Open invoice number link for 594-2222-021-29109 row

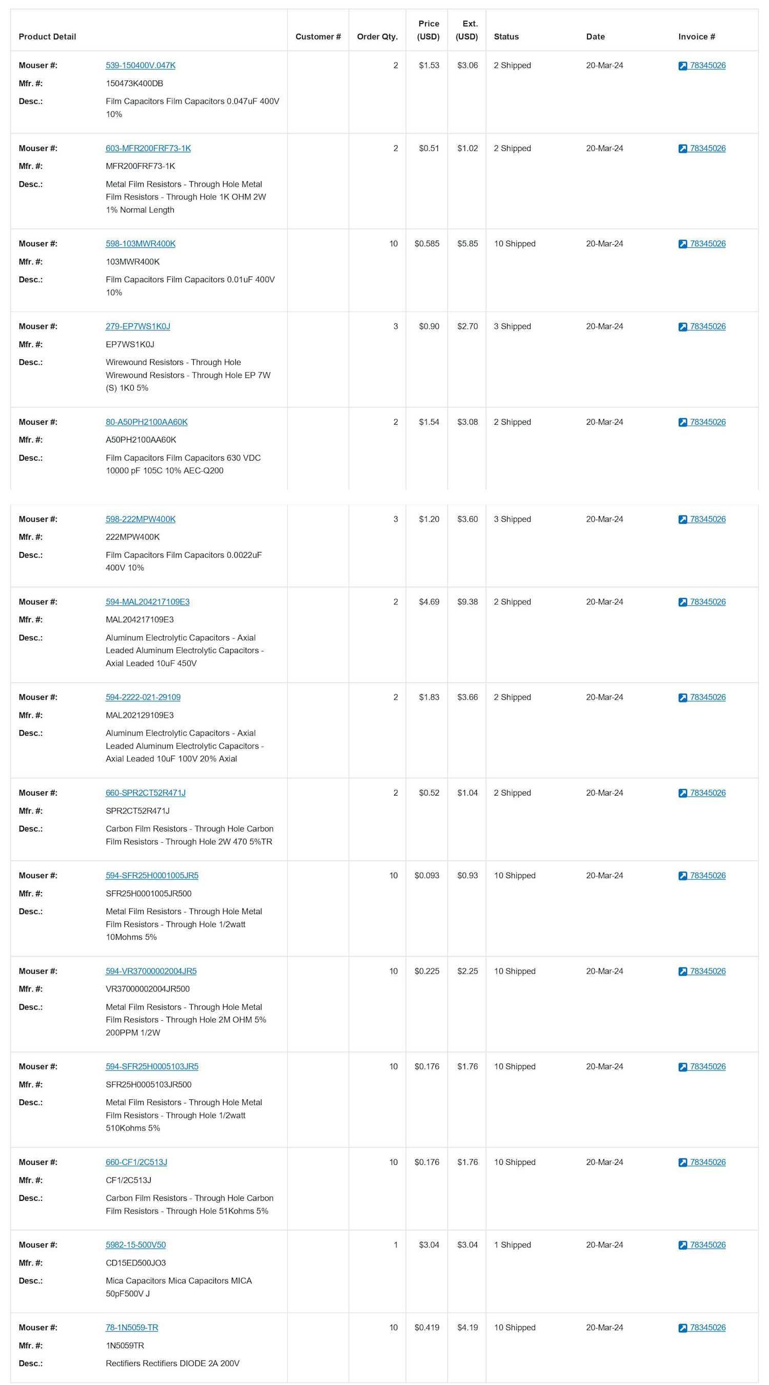point(707,697)
